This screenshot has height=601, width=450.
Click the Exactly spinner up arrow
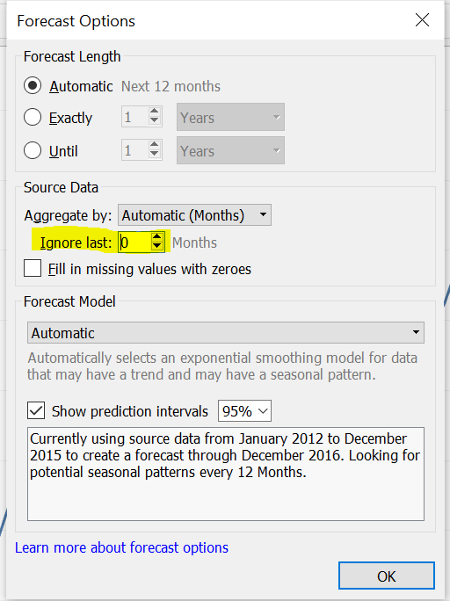click(x=155, y=112)
